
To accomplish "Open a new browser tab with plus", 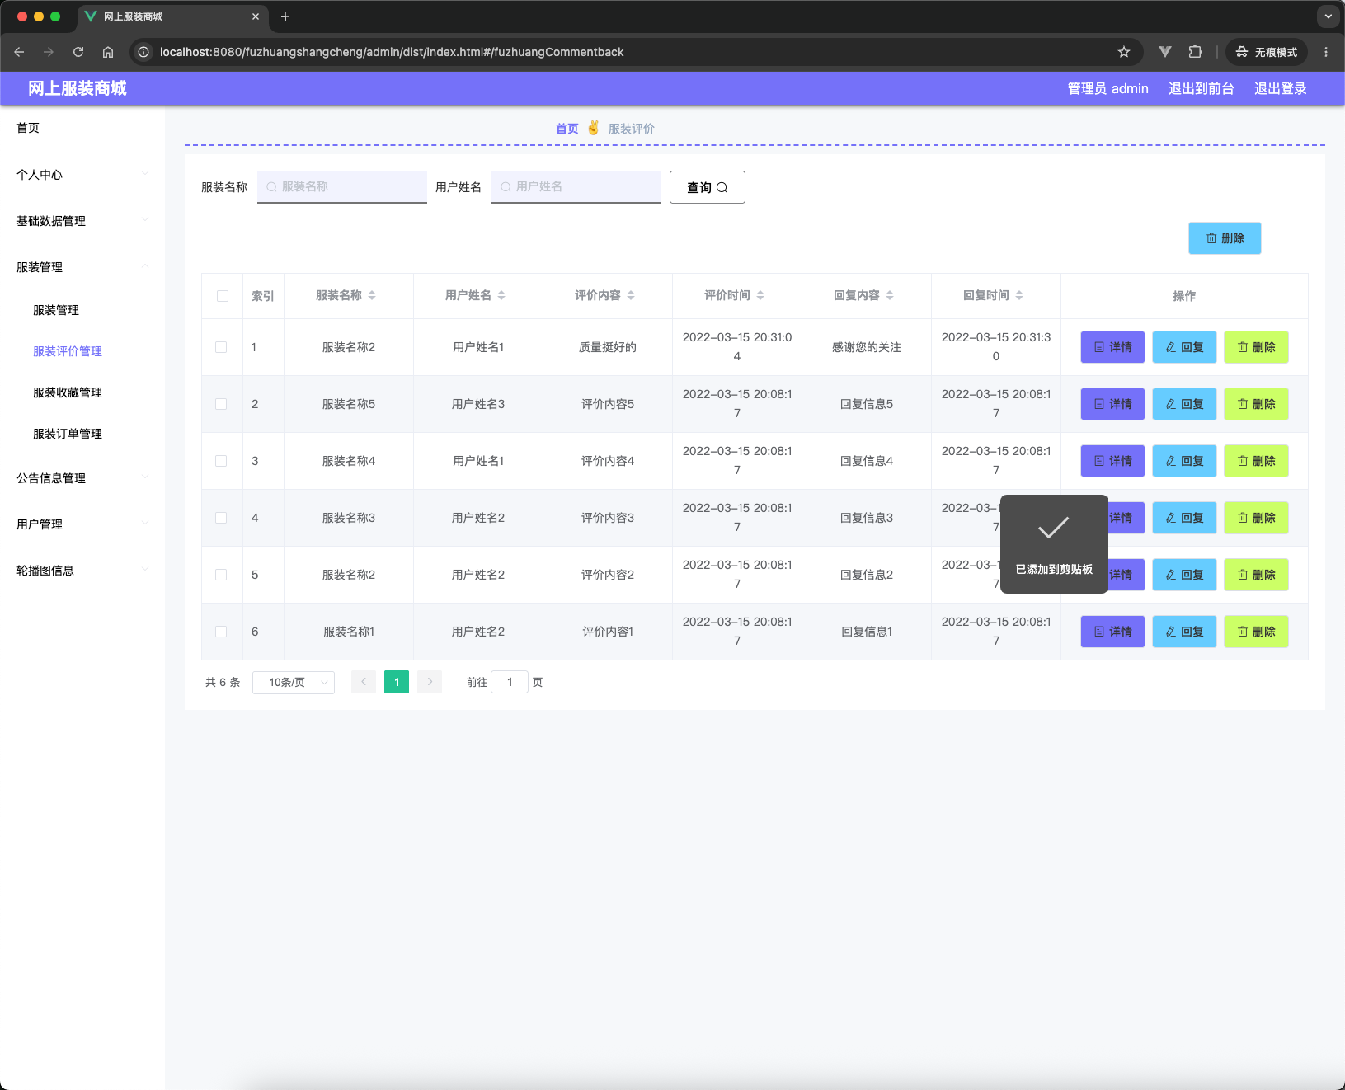I will (285, 16).
